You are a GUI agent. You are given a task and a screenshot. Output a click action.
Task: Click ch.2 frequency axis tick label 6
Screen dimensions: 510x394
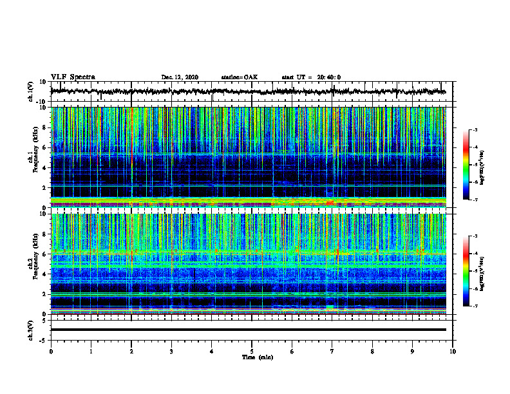[x=44, y=254]
